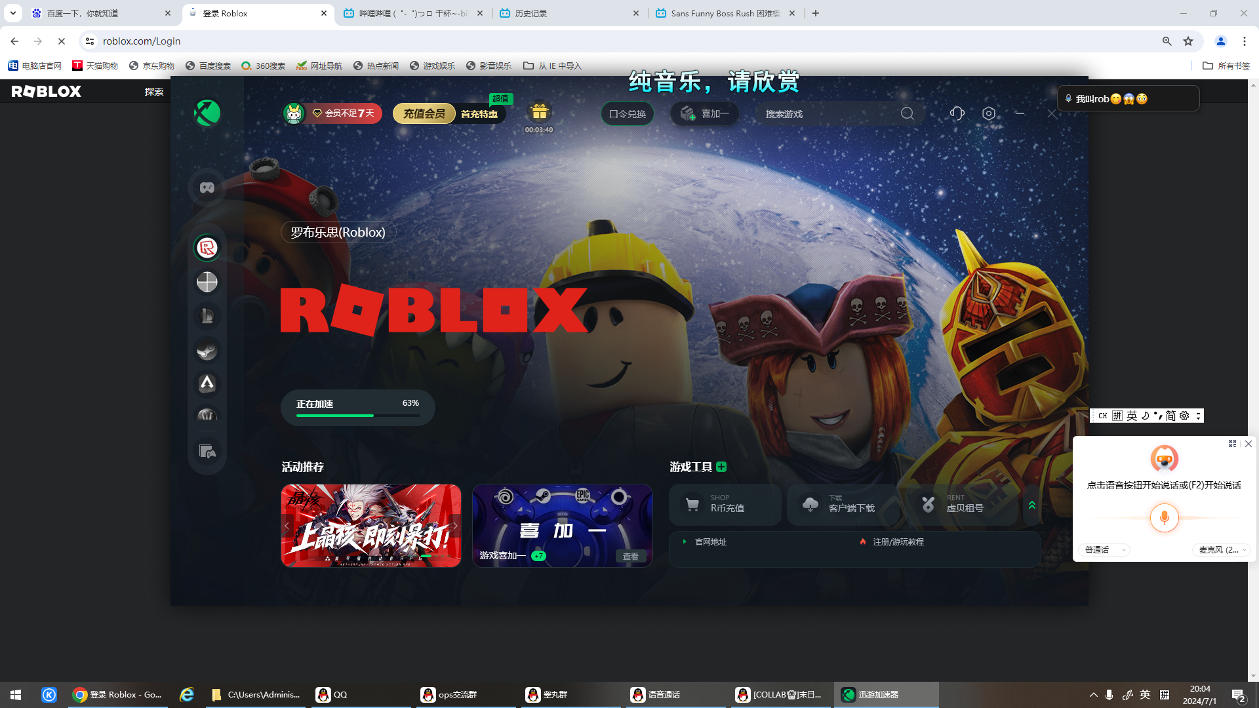
Task: Toggle IME 简 simplified Chinese mode
Action: coord(1170,416)
